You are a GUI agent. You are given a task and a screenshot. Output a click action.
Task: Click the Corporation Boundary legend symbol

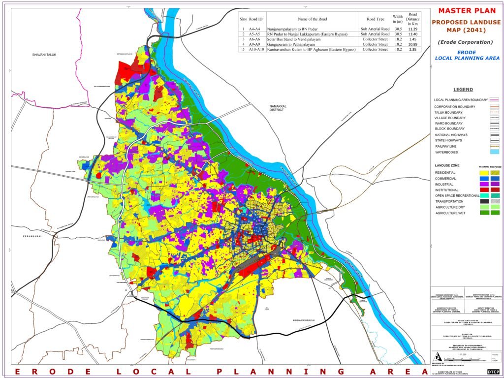coord(494,106)
